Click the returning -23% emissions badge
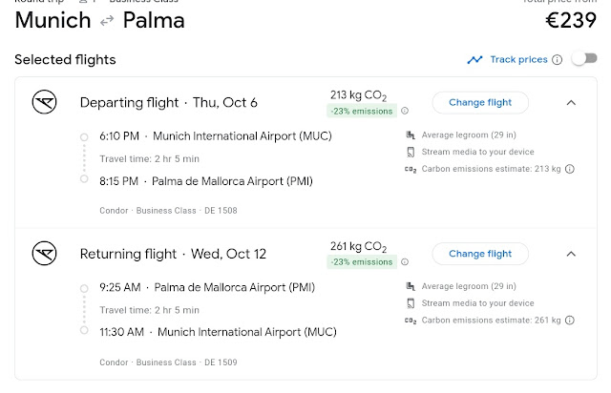 click(x=362, y=262)
